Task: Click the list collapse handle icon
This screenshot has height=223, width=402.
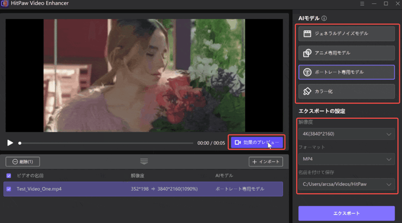Action: [144, 162]
